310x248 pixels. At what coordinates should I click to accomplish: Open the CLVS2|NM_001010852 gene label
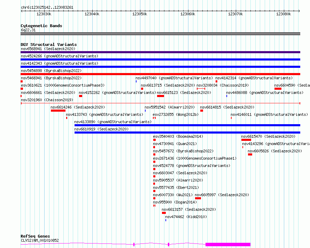(40, 240)
